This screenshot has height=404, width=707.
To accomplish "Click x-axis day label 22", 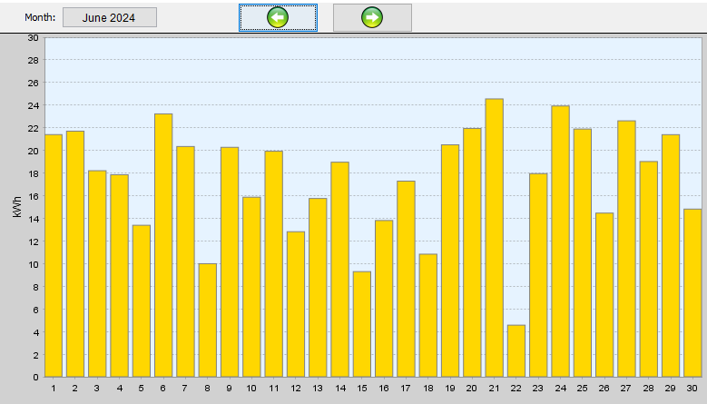I will click(516, 389).
